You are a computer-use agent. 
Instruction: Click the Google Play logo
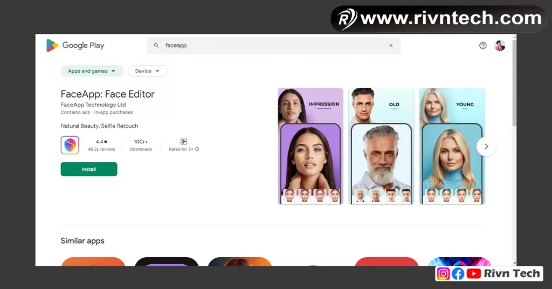coord(75,45)
